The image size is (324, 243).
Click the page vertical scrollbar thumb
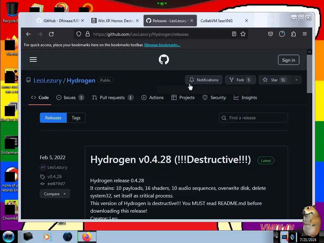click(x=309, y=74)
